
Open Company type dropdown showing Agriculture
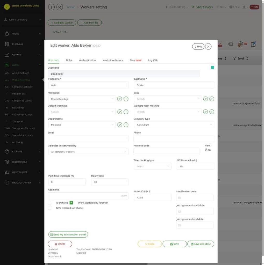(x=174, y=125)
